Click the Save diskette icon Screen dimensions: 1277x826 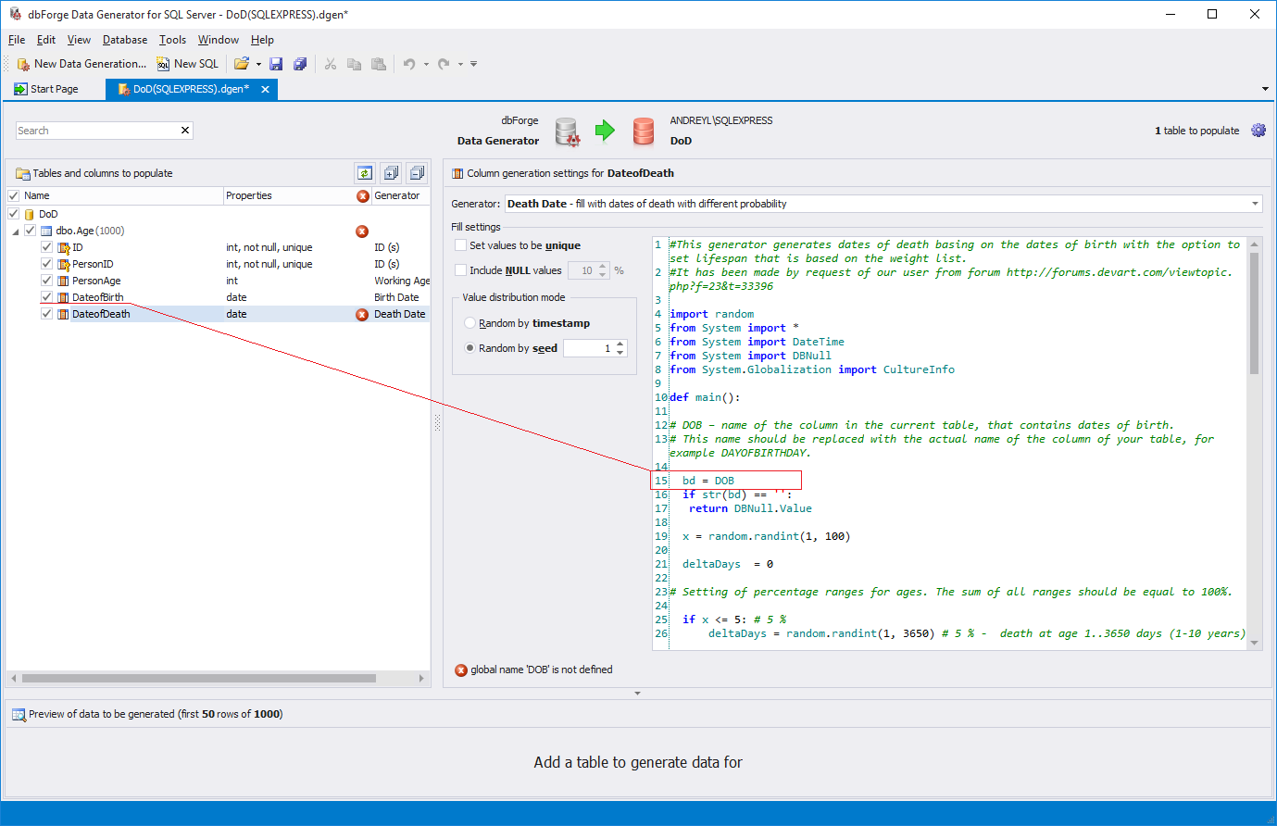click(x=276, y=64)
